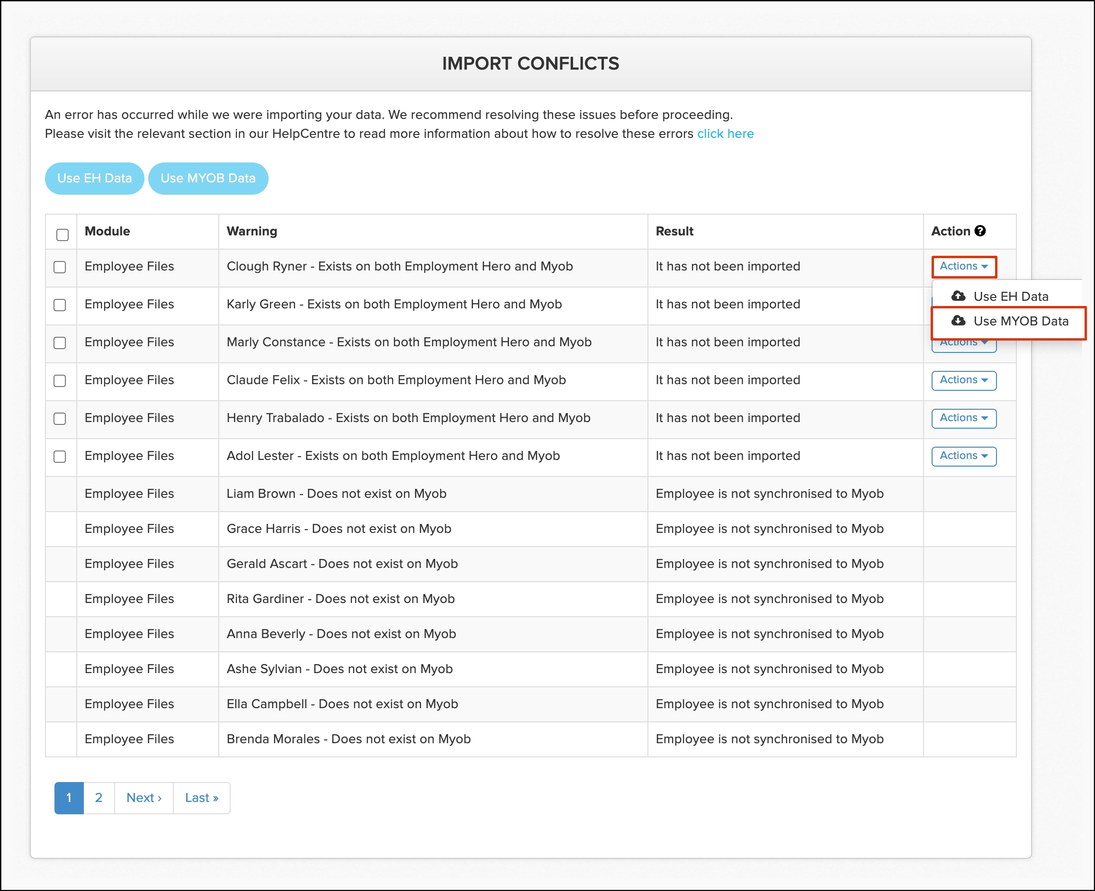The width and height of the screenshot is (1095, 891).
Task: Open Actions dropdown for Clough Ryner
Action: tap(964, 266)
